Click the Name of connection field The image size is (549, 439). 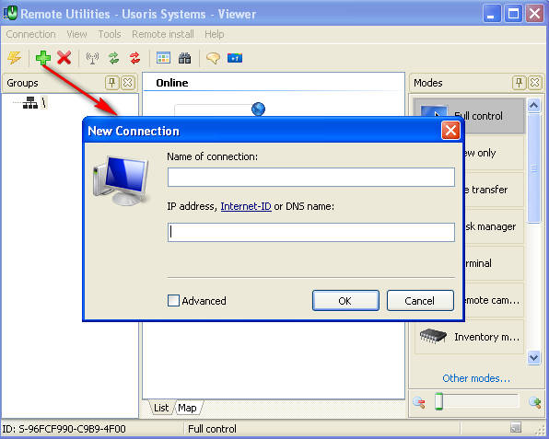(x=311, y=177)
